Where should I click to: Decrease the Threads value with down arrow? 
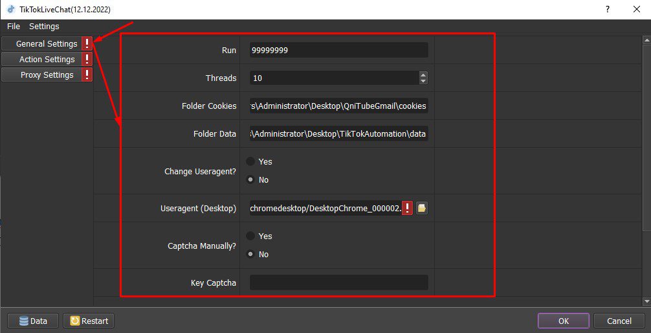pos(423,80)
